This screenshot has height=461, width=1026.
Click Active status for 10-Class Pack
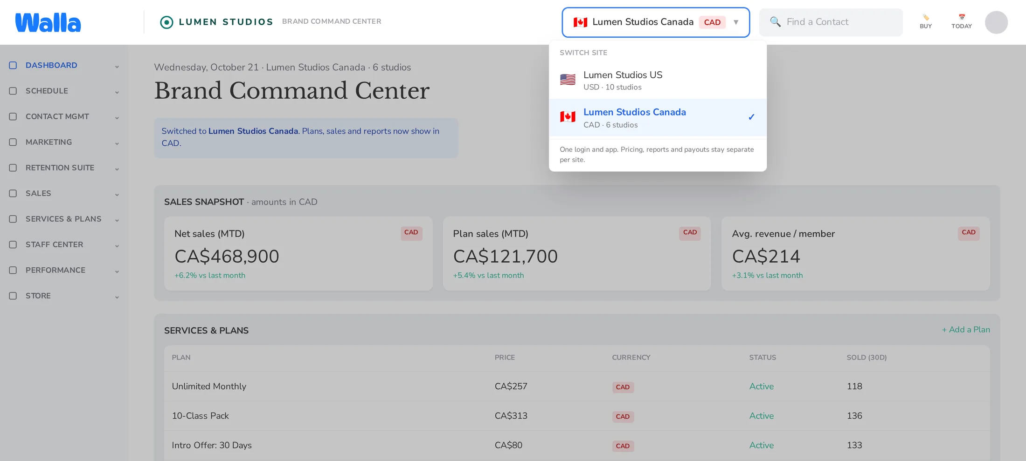761,416
